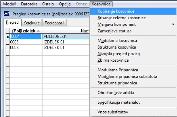Select the POLIZDELEK name cell
177x117 pixels.
click(x=66, y=36)
